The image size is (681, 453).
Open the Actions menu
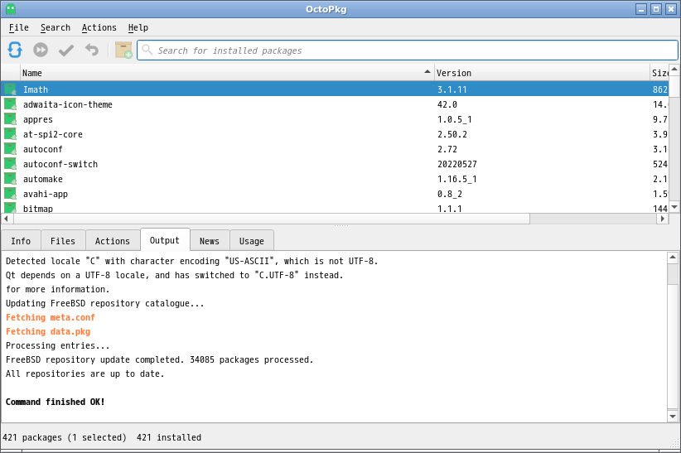pos(99,27)
